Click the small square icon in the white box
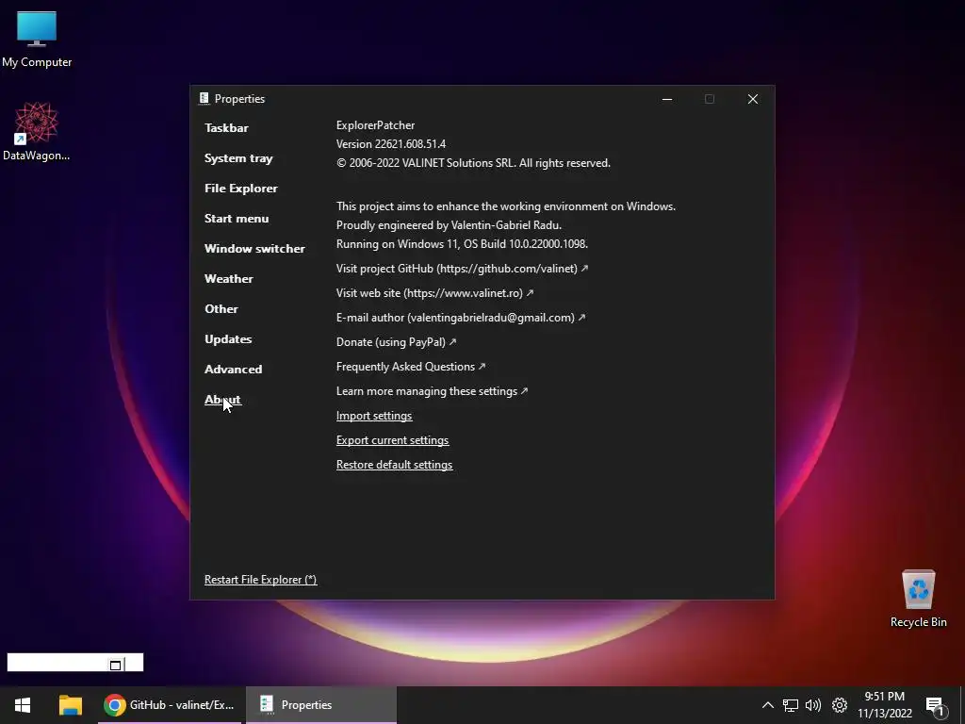Viewport: 965px width, 724px height. click(x=115, y=665)
